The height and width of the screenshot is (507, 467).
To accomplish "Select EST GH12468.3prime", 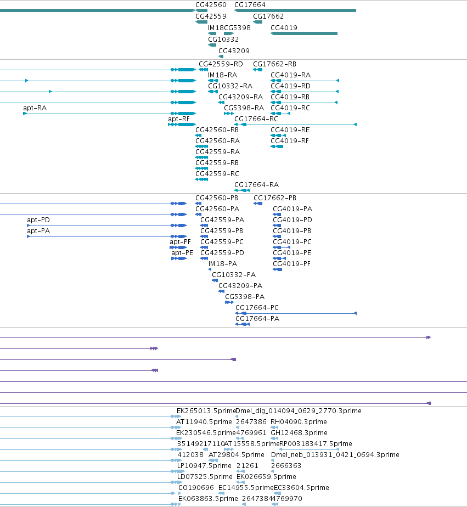I will coord(299,433).
